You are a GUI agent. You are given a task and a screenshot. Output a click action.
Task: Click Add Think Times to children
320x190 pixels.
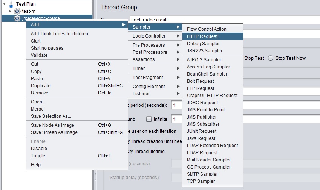point(59,34)
